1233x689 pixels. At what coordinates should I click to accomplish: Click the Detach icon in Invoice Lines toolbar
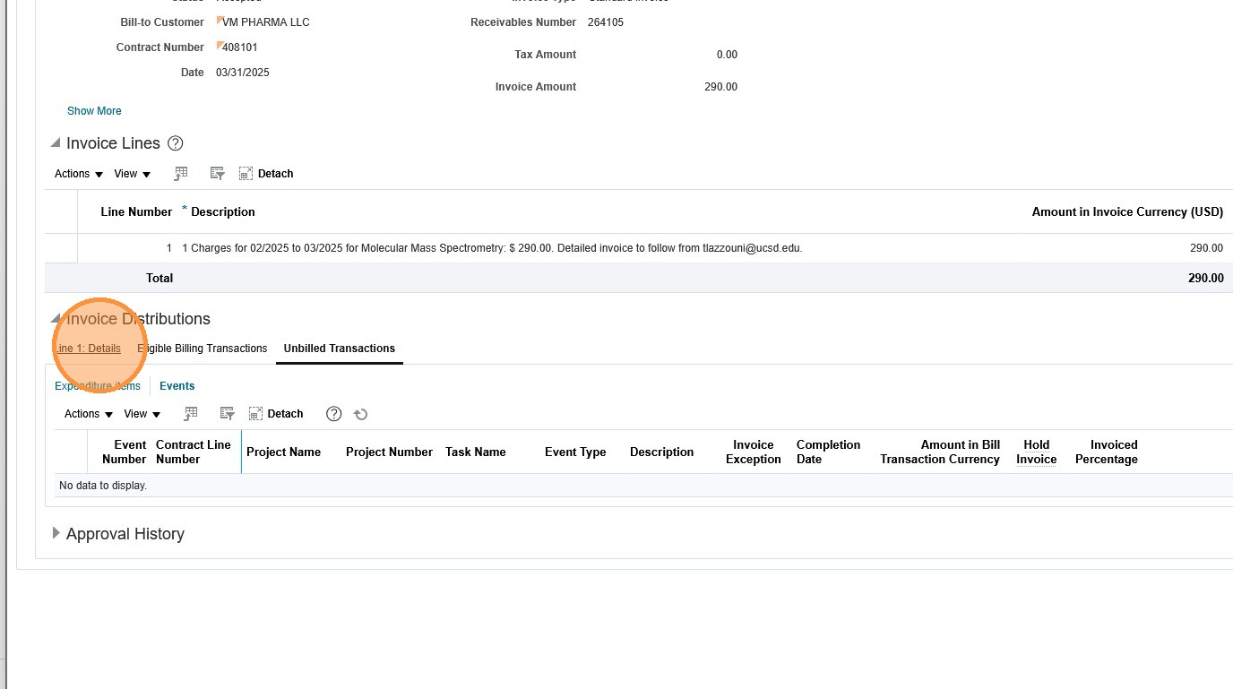tap(246, 174)
